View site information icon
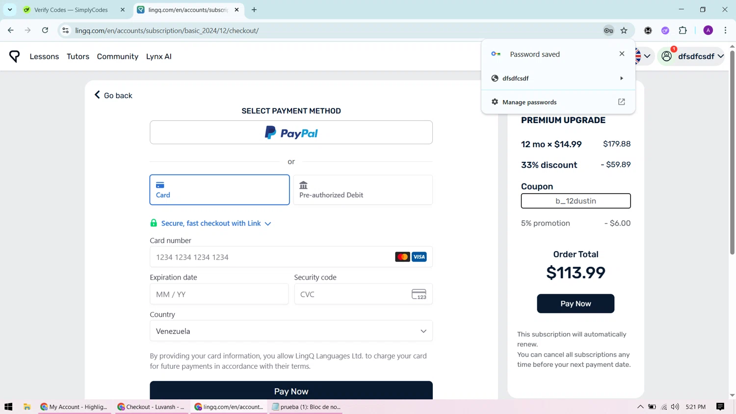This screenshot has width=736, height=414. click(65, 30)
